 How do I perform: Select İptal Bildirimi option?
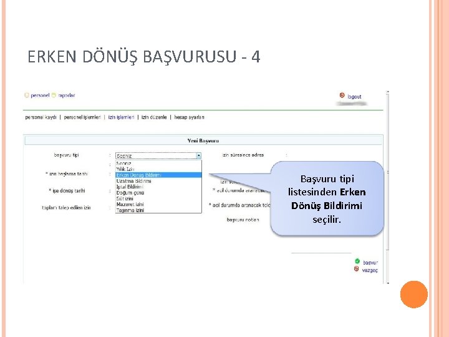[158, 187]
